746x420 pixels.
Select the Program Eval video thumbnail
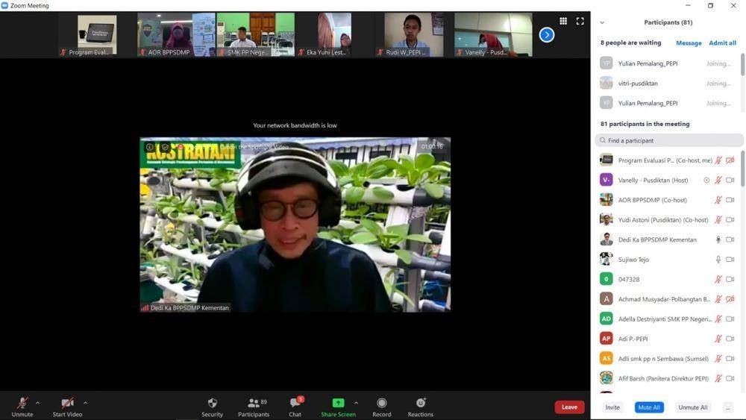pos(97,35)
